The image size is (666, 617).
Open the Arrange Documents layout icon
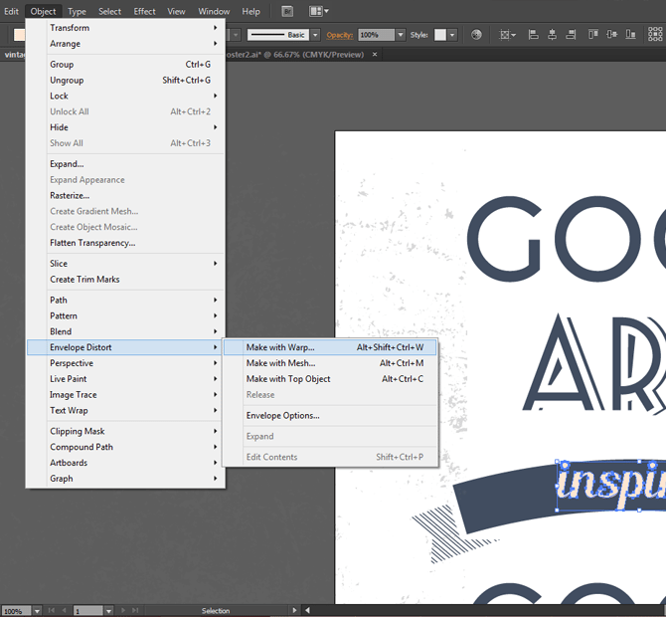pos(318,11)
